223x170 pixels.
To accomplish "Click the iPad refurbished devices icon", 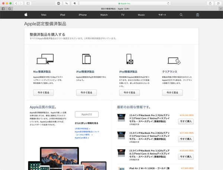I will tap(86, 59).
